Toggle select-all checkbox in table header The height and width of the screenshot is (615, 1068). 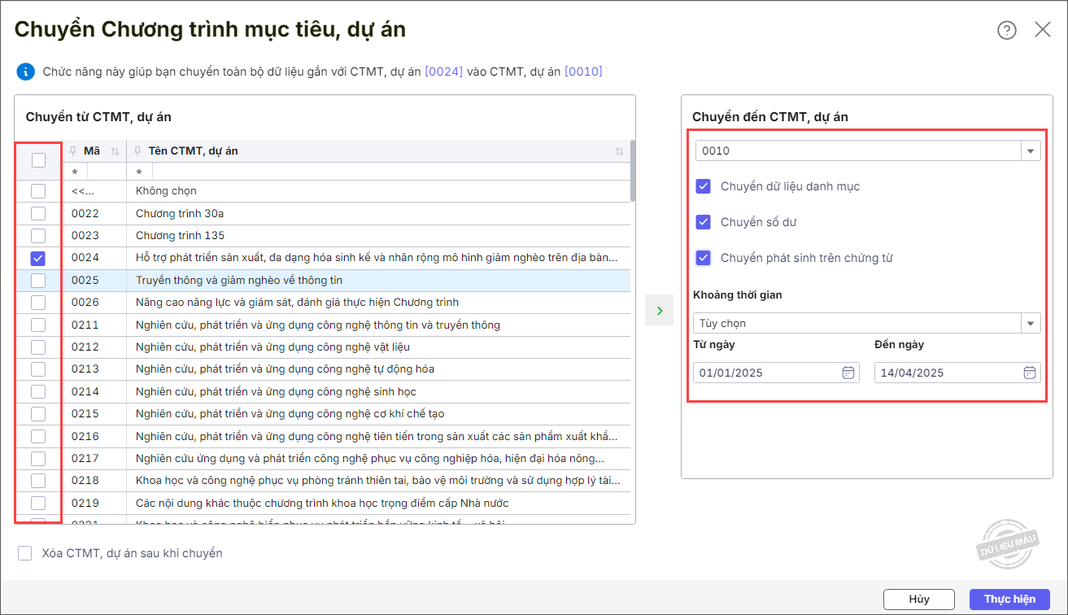(38, 160)
